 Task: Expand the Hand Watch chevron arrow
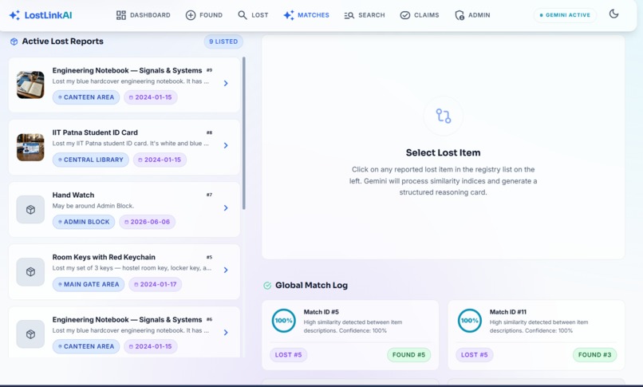226,207
